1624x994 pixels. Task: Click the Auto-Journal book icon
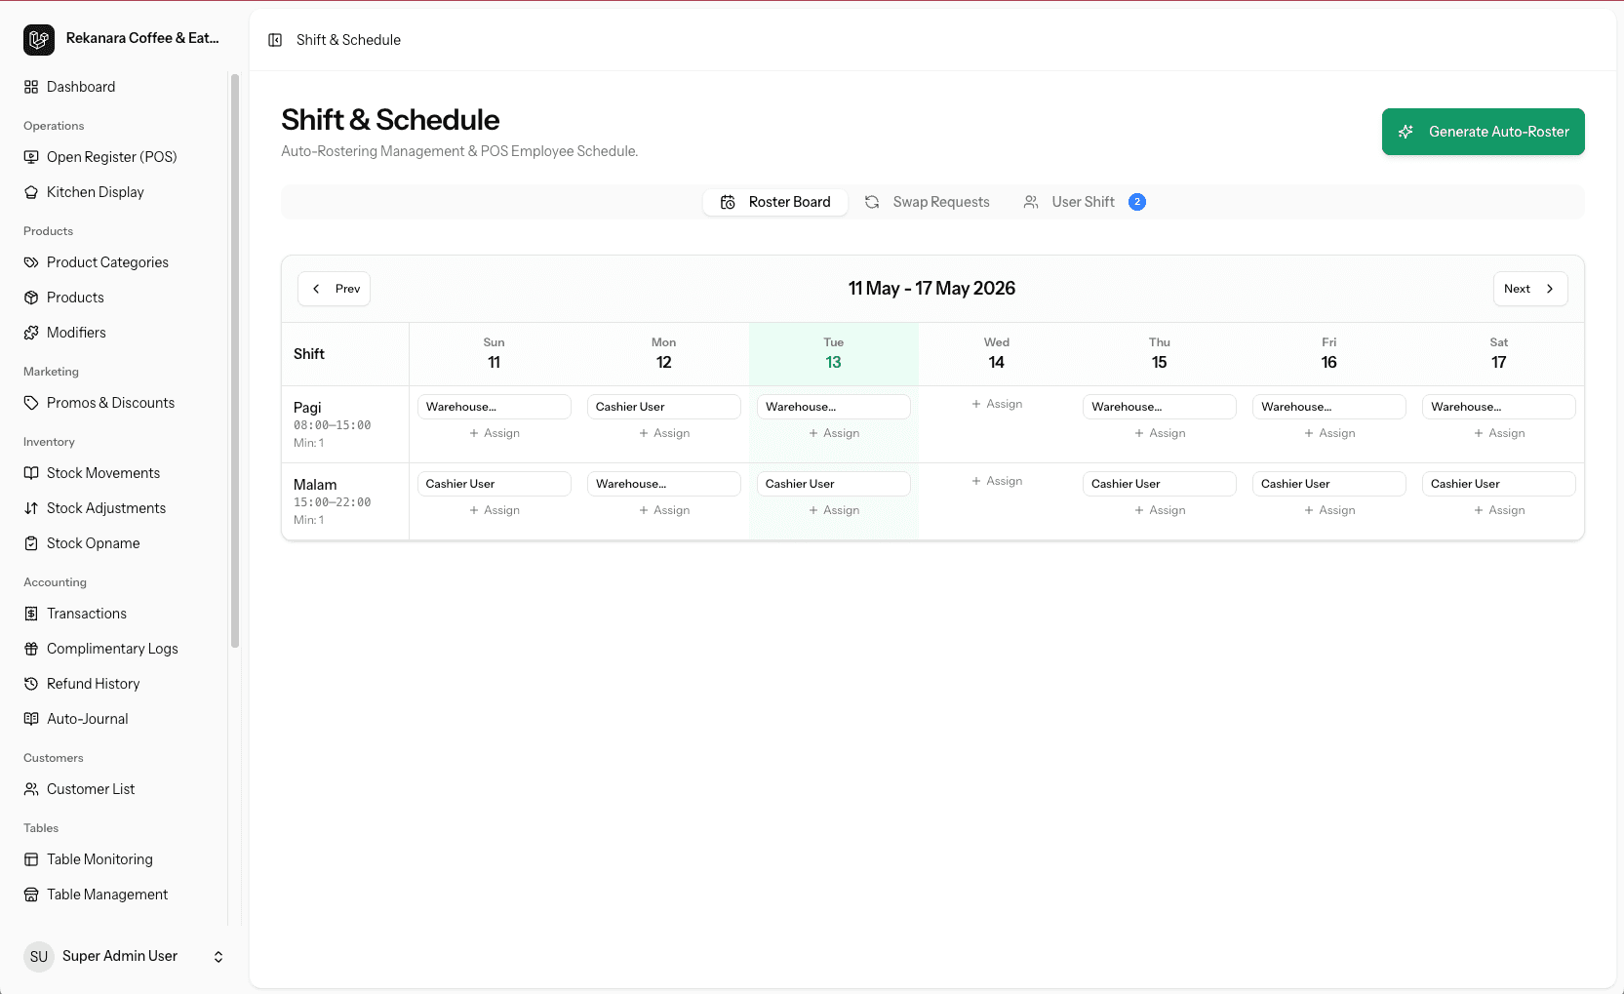[x=31, y=719]
